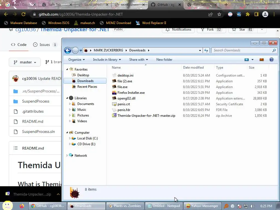
Task: Select the desktop.ini file icon
Action: pyautogui.click(x=114, y=75)
